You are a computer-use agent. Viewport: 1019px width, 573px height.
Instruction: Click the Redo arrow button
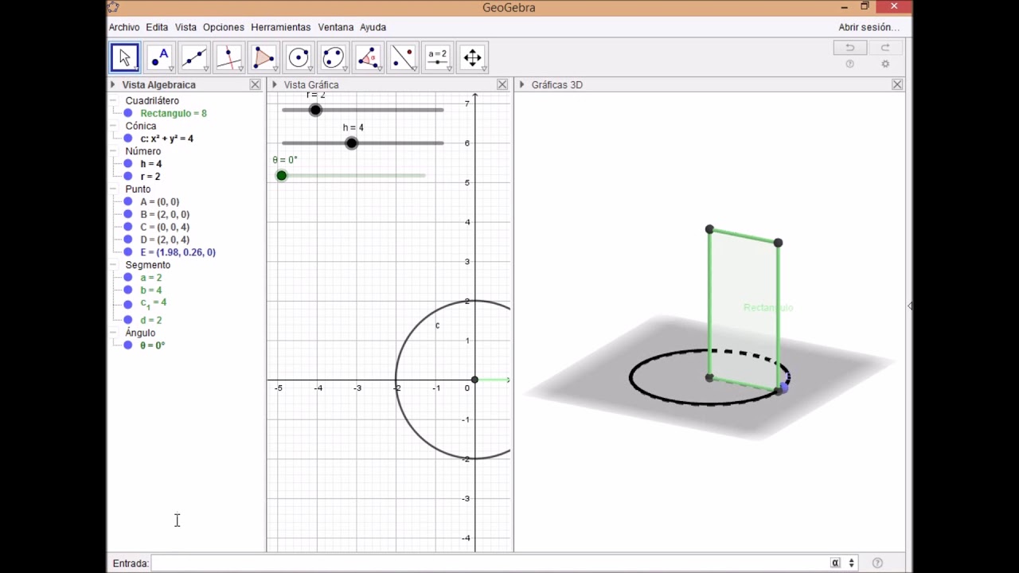[884, 48]
